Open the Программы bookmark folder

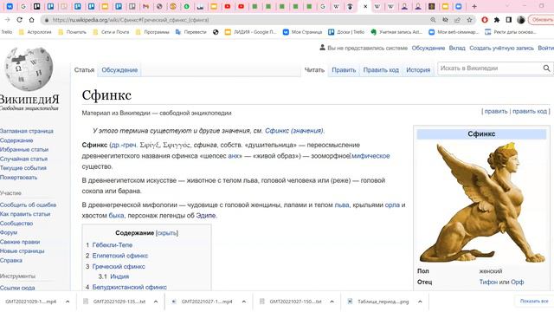pyautogui.click(x=152, y=32)
